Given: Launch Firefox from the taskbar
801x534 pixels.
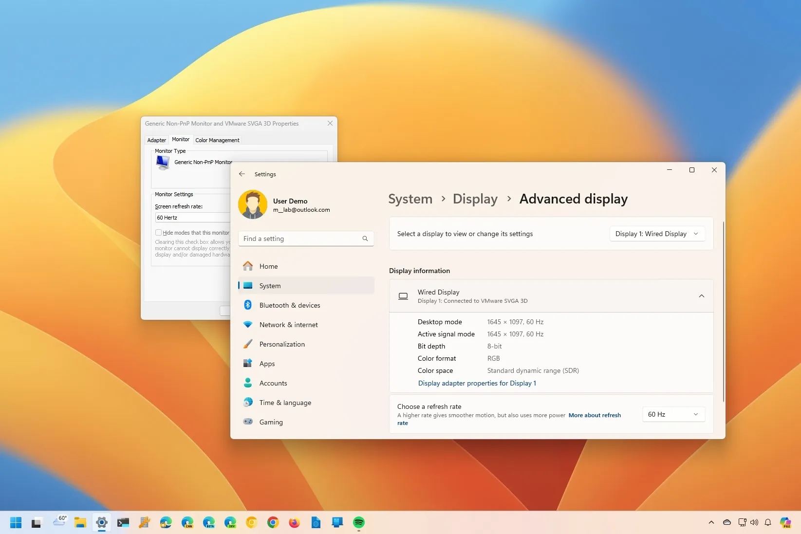Looking at the screenshot, I should (x=294, y=522).
